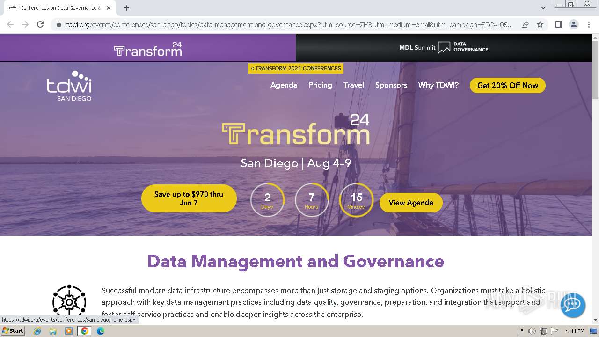The width and height of the screenshot is (599, 337).
Task: Click the share page icon in the address bar
Action: coord(525,24)
